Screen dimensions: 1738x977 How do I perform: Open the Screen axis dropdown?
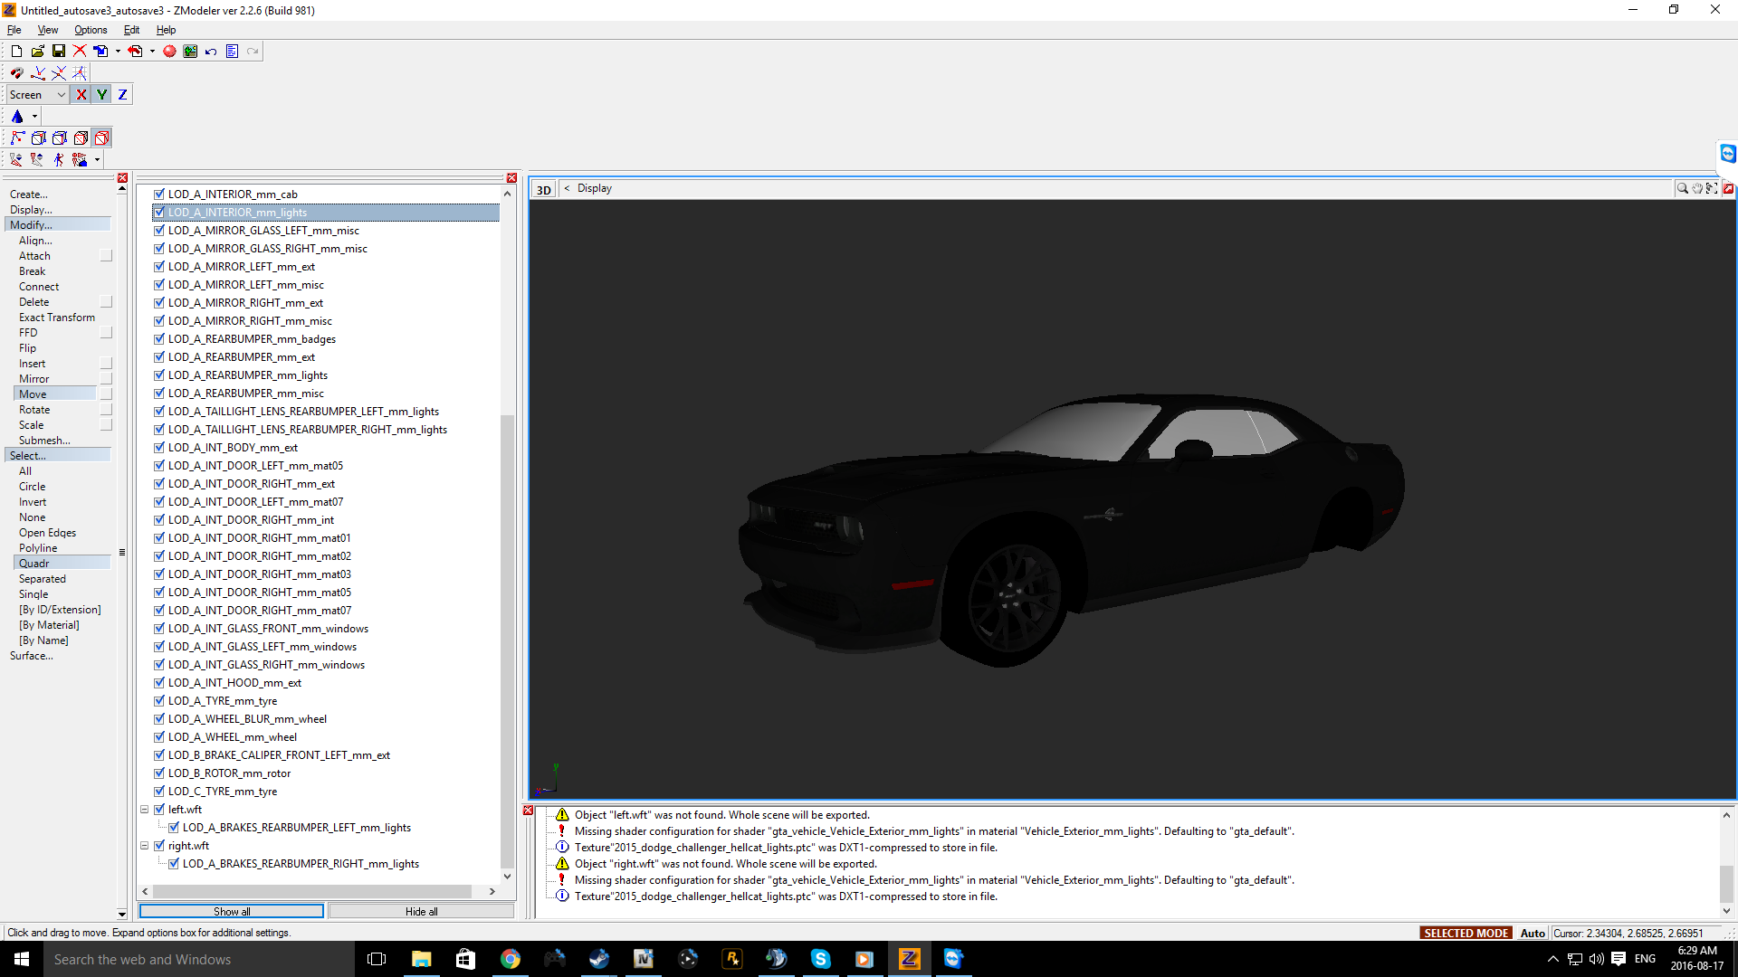coord(37,95)
